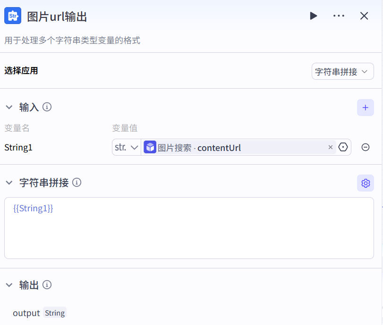383x325 pixels.
Task: Click the info icon next to 输出
Action: pyautogui.click(x=47, y=285)
